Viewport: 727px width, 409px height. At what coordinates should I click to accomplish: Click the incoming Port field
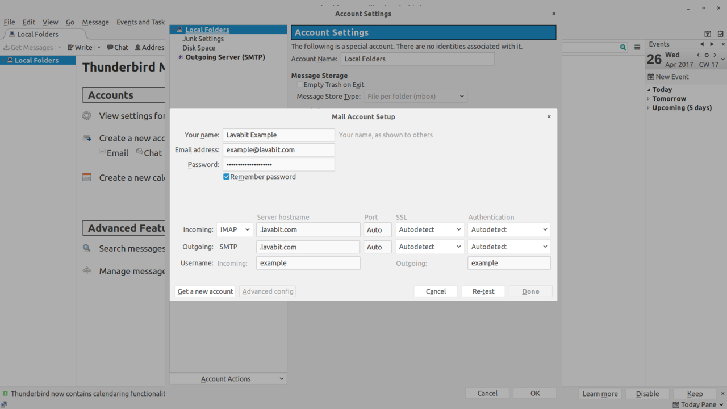(378, 229)
